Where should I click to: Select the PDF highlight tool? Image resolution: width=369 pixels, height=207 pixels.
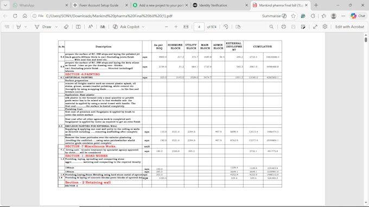18,27
